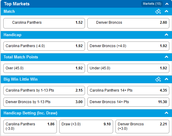Select Carolina Panthers 14+ Pts at 4.35
The height and width of the screenshot is (136, 172).
tap(128, 90)
